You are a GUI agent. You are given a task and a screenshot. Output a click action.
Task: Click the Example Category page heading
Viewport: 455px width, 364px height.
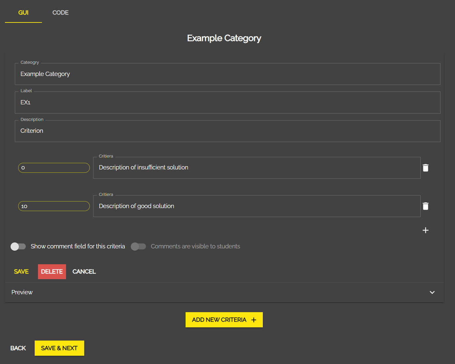tap(224, 38)
